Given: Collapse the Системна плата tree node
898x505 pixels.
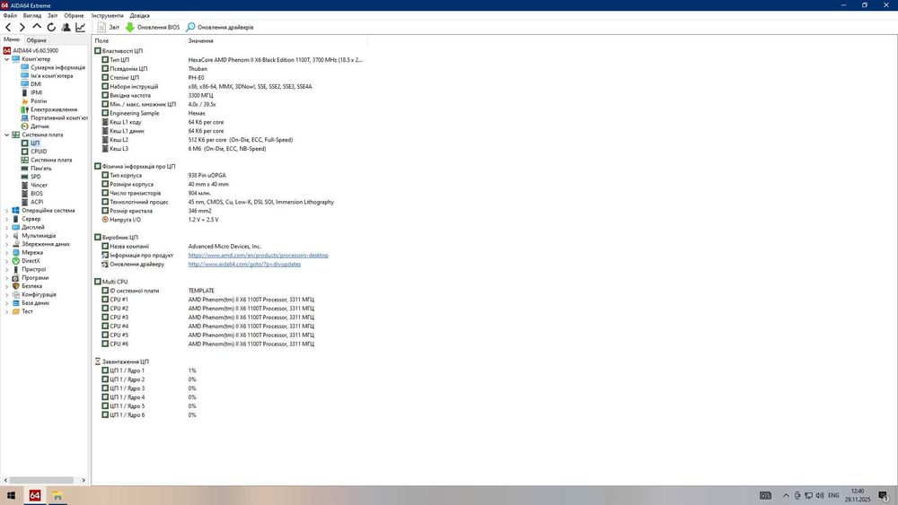Looking at the screenshot, I should [x=7, y=135].
